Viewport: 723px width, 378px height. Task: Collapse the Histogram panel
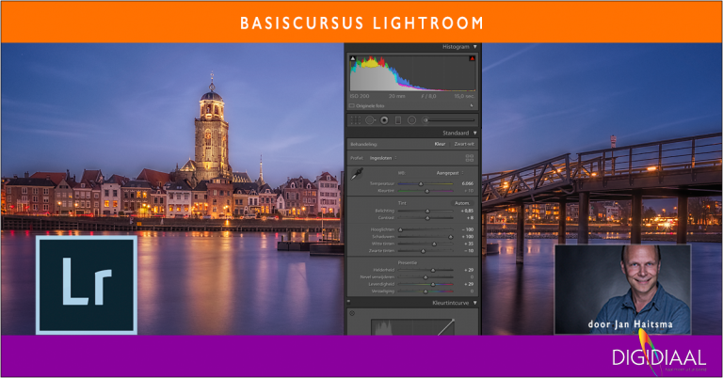click(474, 47)
